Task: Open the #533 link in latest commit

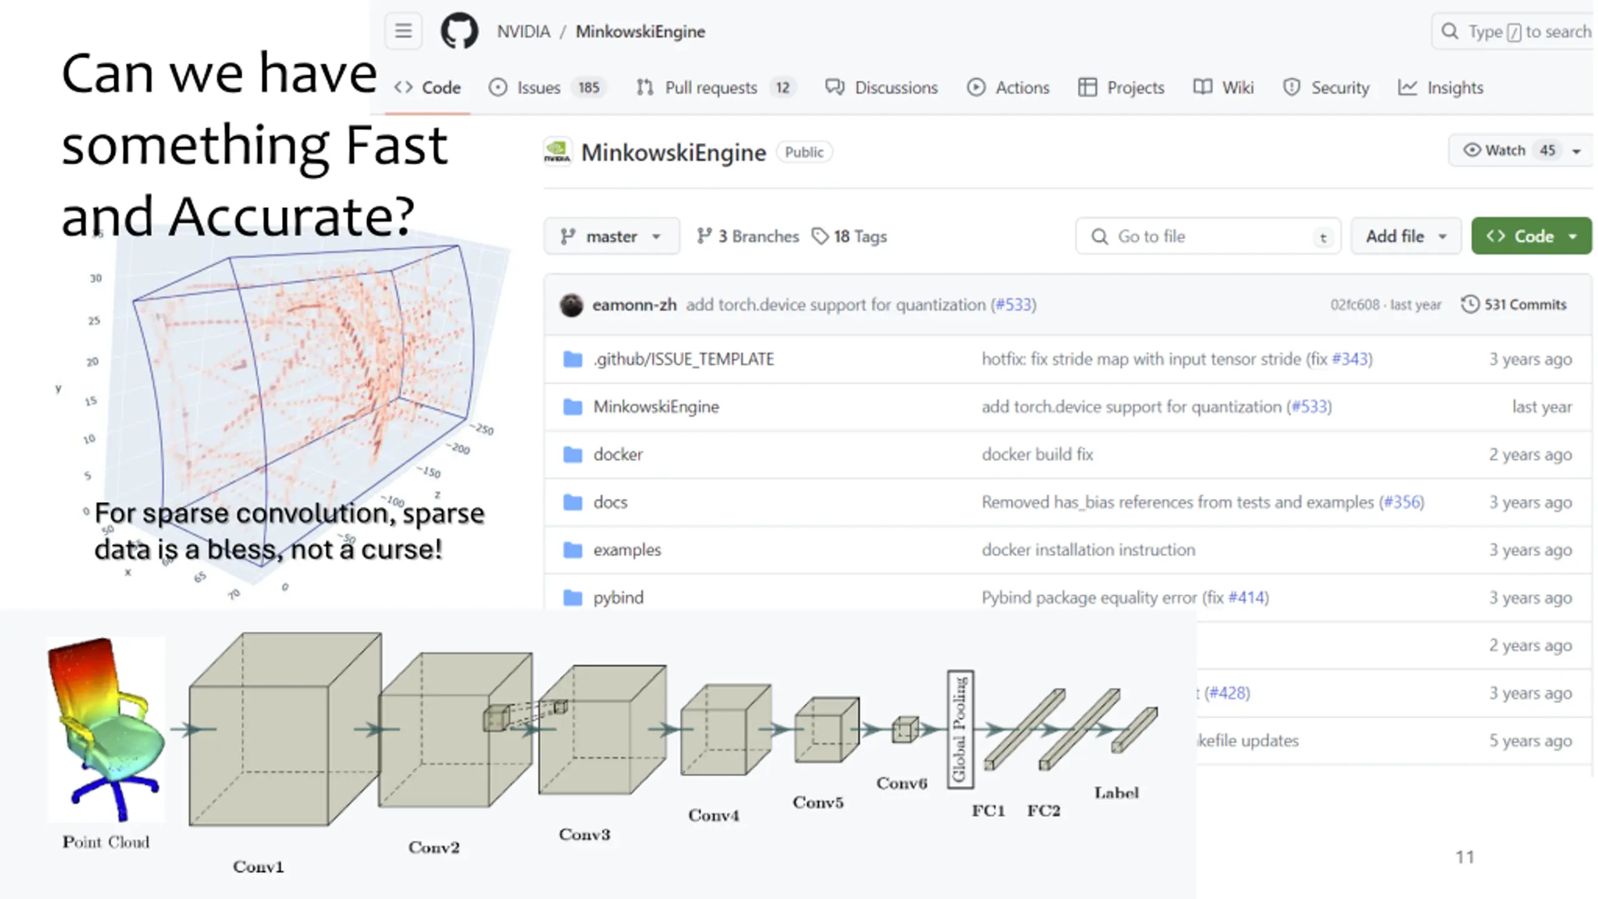Action: click(1013, 305)
